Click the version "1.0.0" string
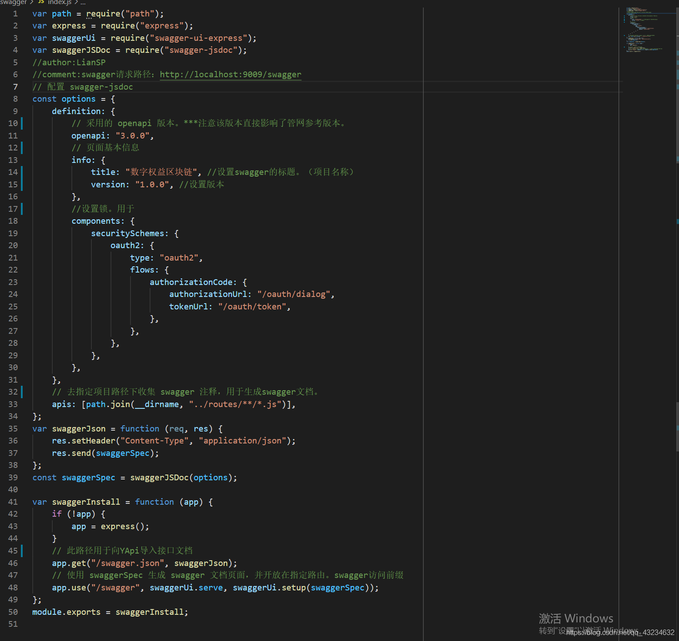The image size is (679, 641). (152, 185)
